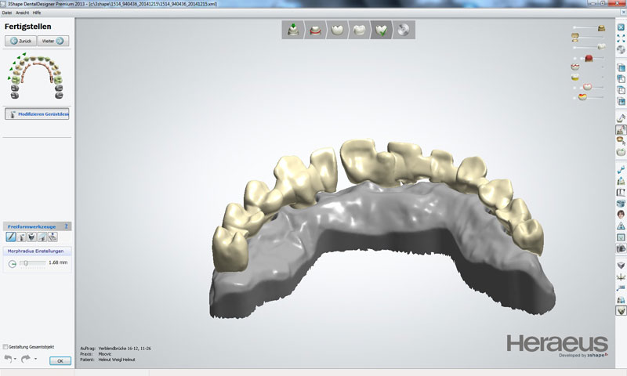Click the Freiformwerkzeuge help question mark
Image resolution: width=627 pixels, height=376 pixels.
67,226
